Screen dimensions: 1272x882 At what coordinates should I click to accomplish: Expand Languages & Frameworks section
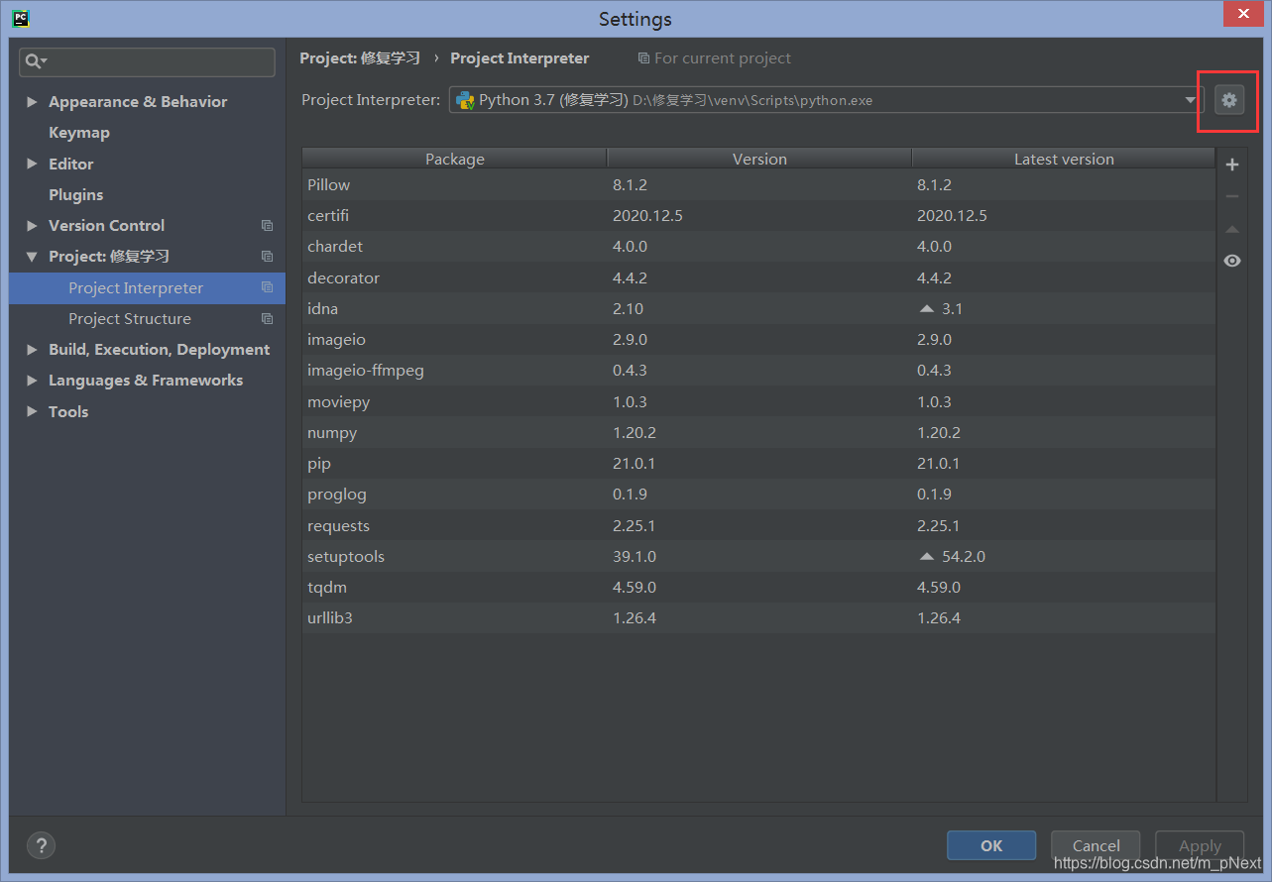point(32,381)
